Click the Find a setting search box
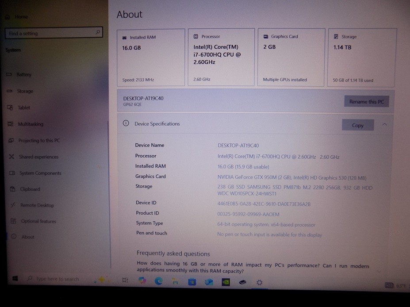This screenshot has width=410, height=307. pos(54,33)
